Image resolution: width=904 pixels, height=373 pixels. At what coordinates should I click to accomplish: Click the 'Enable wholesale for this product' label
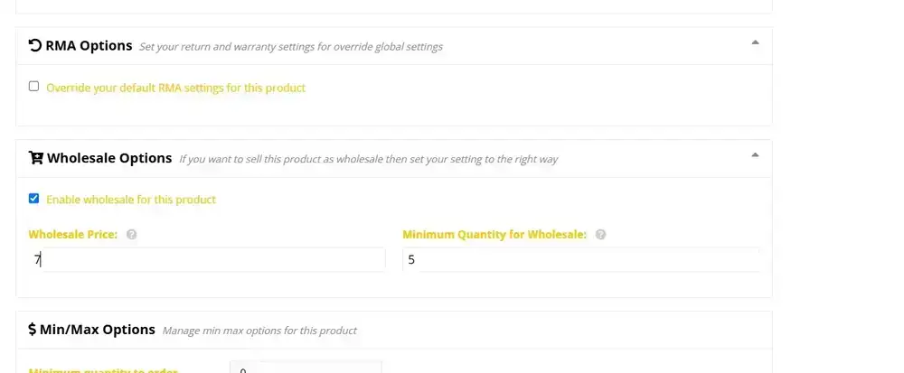[131, 200]
